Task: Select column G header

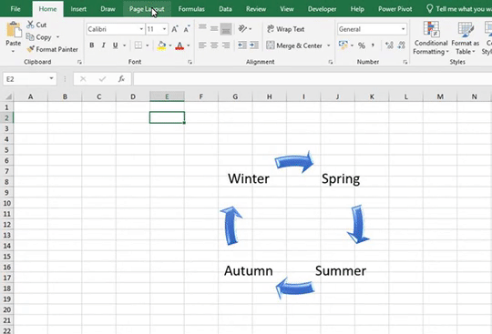Action: (x=235, y=96)
